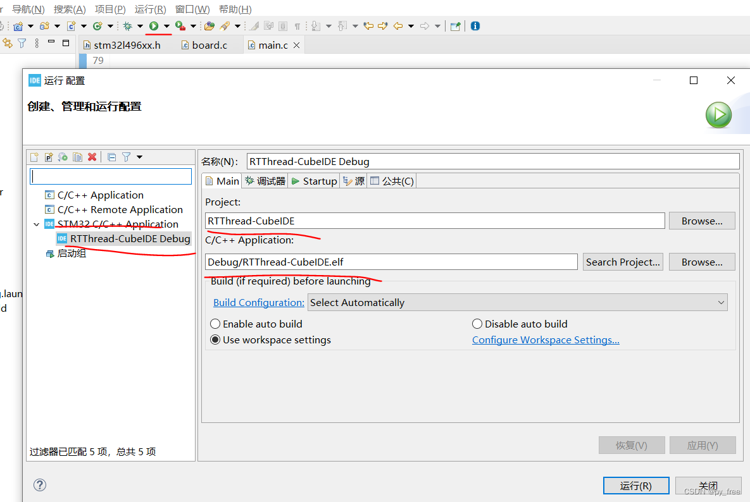Click the new launch configuration prototype icon
Screen dimensions: 750x502
tap(49, 157)
